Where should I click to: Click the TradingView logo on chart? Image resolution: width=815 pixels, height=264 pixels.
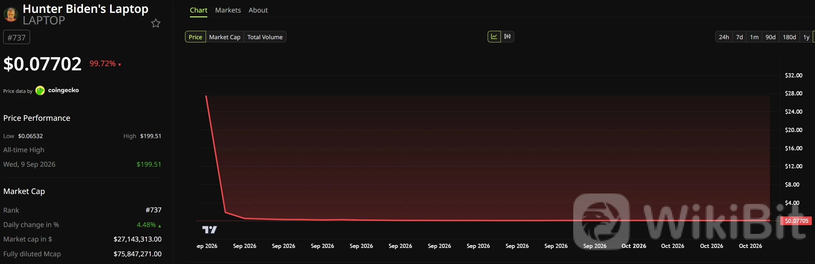pos(210,230)
